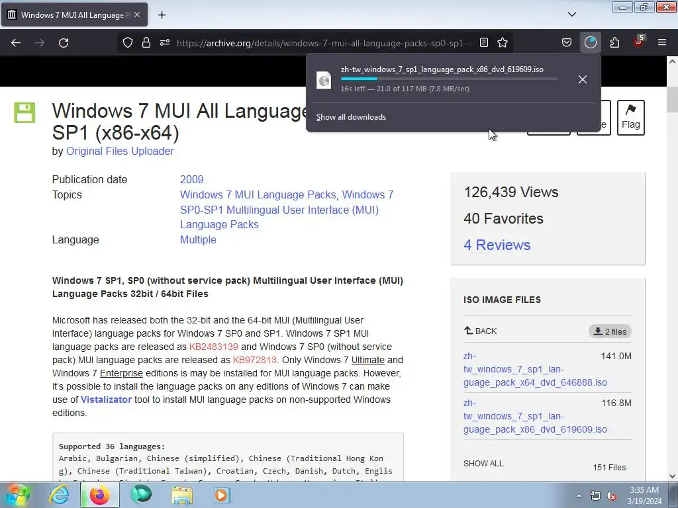Open the extensions puzzle-piece icon
The width and height of the screenshot is (678, 508).
coord(614,42)
